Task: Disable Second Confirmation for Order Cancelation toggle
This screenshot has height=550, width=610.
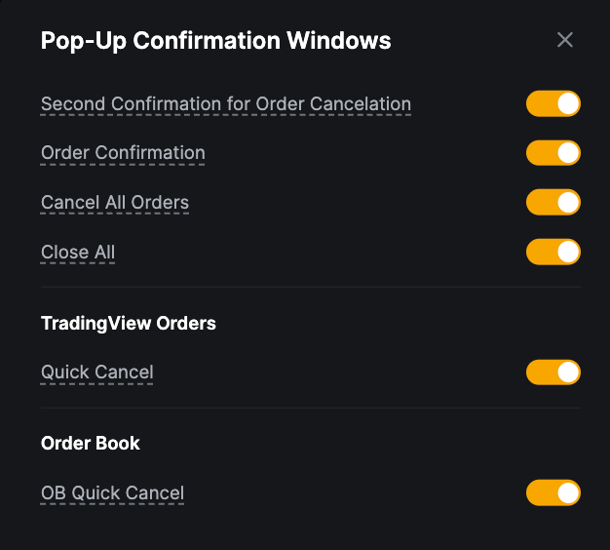Action: 553,103
